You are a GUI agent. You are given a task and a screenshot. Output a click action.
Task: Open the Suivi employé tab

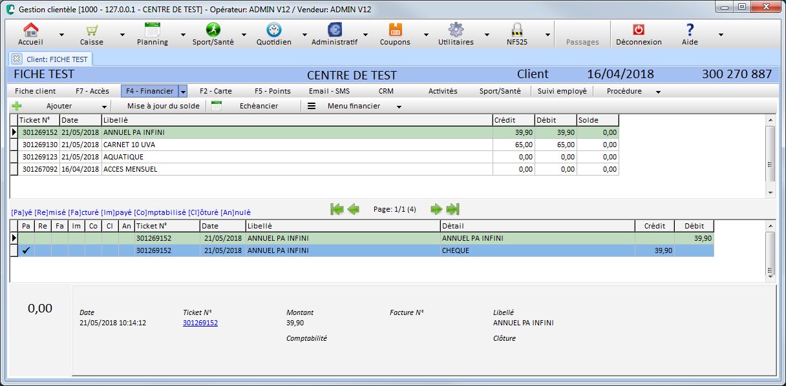point(562,91)
